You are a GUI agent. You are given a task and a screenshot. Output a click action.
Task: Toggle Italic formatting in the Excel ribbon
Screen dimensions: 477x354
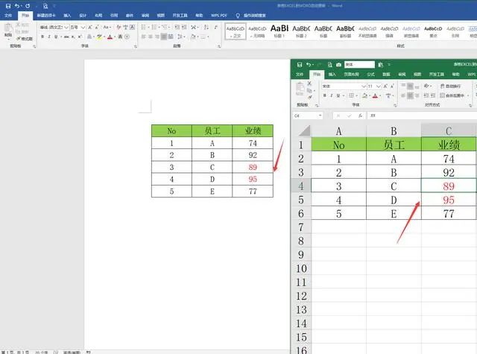coord(332,96)
